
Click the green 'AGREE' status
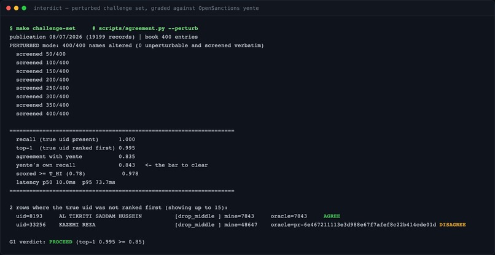point(332,216)
